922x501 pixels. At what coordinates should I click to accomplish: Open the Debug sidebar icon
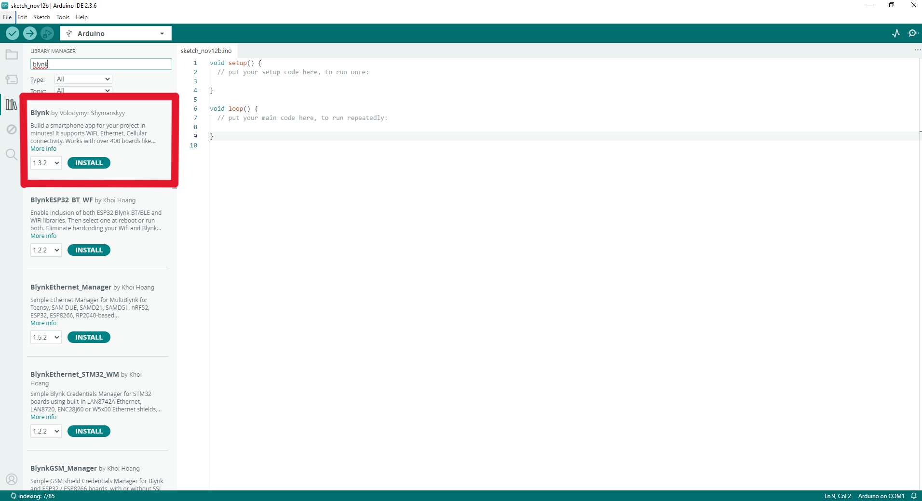coord(12,130)
